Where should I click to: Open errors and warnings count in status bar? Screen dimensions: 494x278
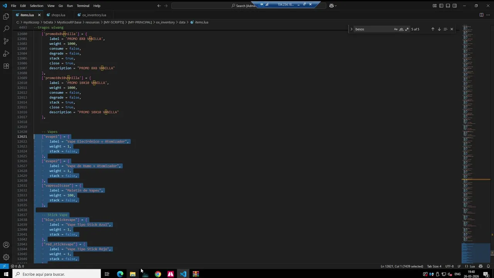click(x=17, y=266)
